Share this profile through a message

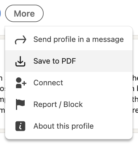69,39
